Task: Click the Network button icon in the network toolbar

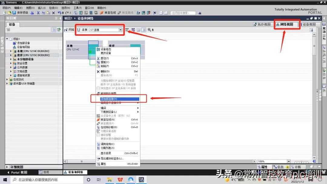Action: coord(66,30)
